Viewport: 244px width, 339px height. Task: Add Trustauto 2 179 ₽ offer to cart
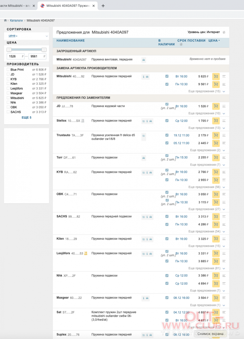coord(216,135)
